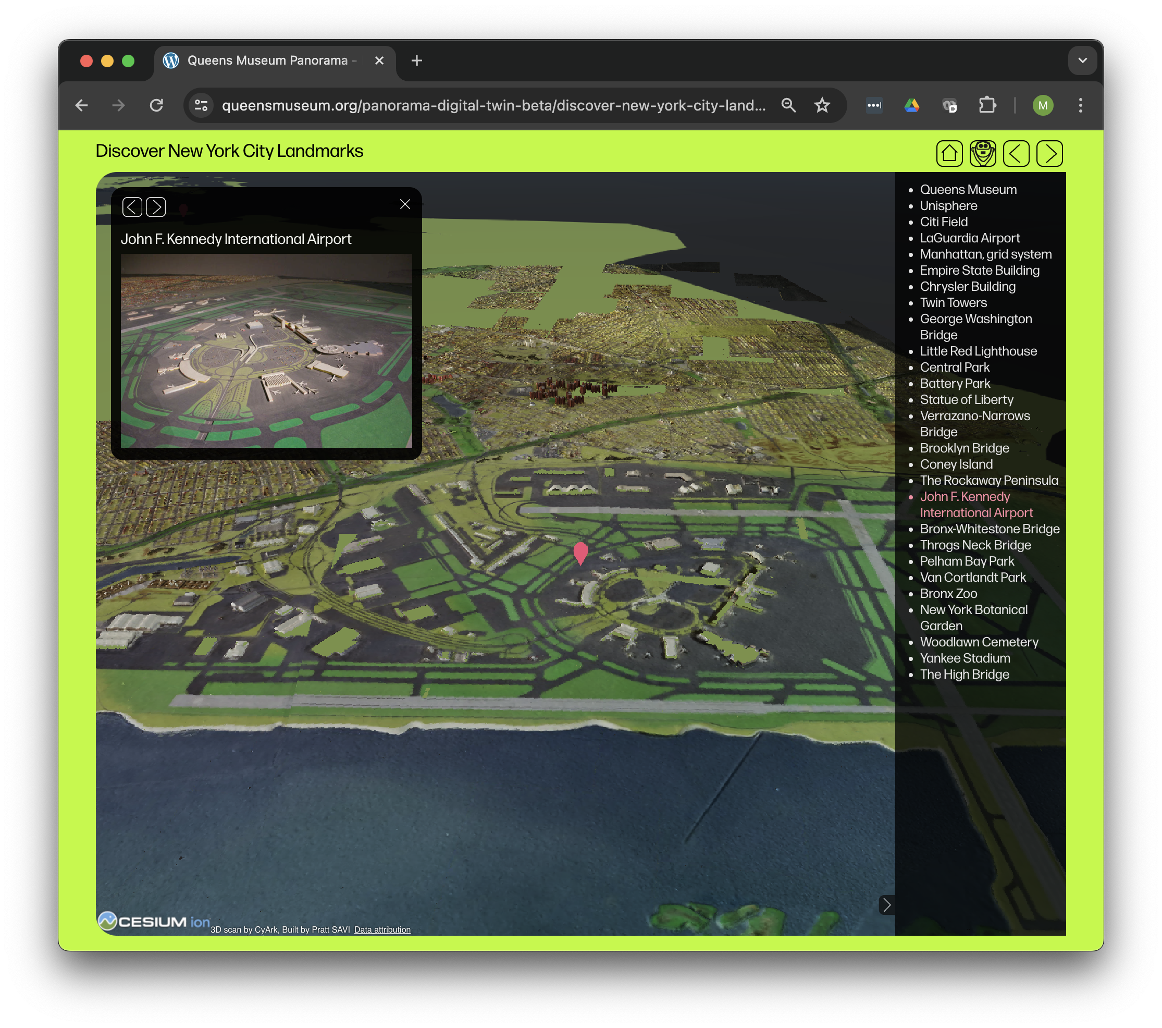Select The Rockaway Peninsula landmark
The image size is (1162, 1028).
(988, 481)
